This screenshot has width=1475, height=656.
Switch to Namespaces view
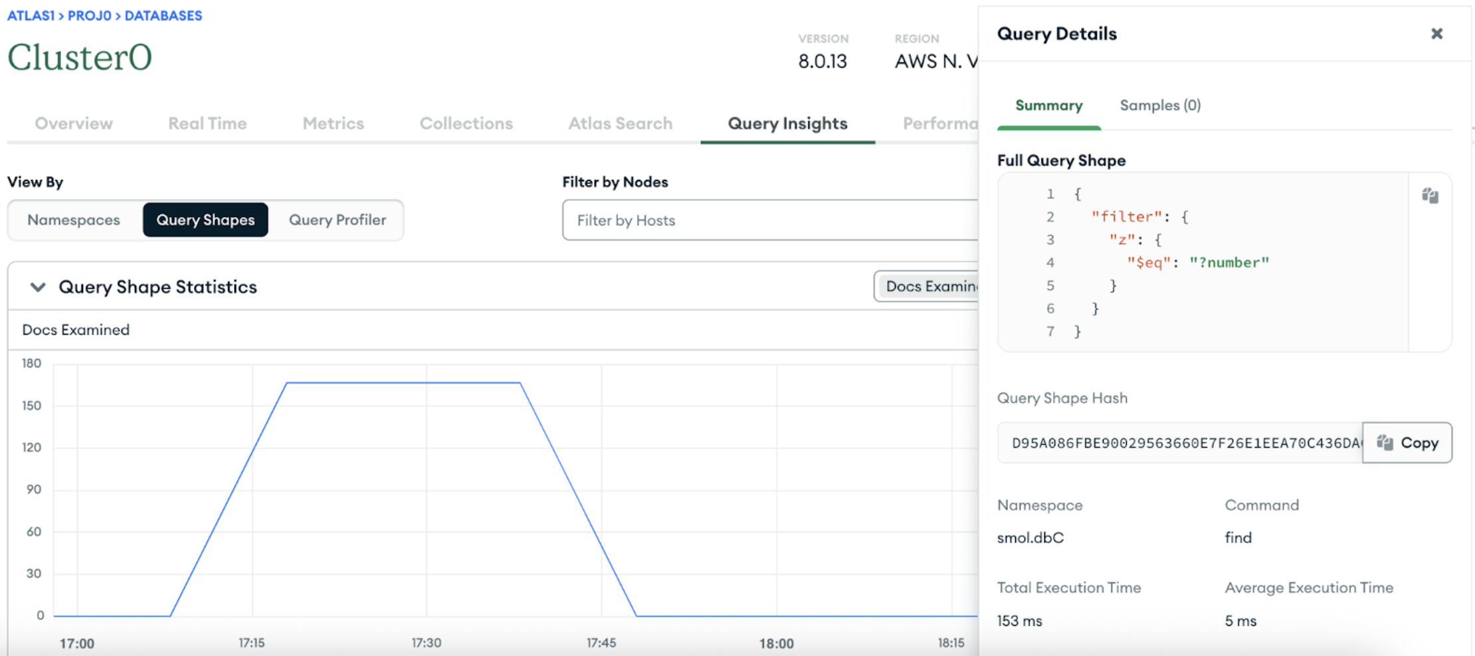pyautogui.click(x=73, y=220)
